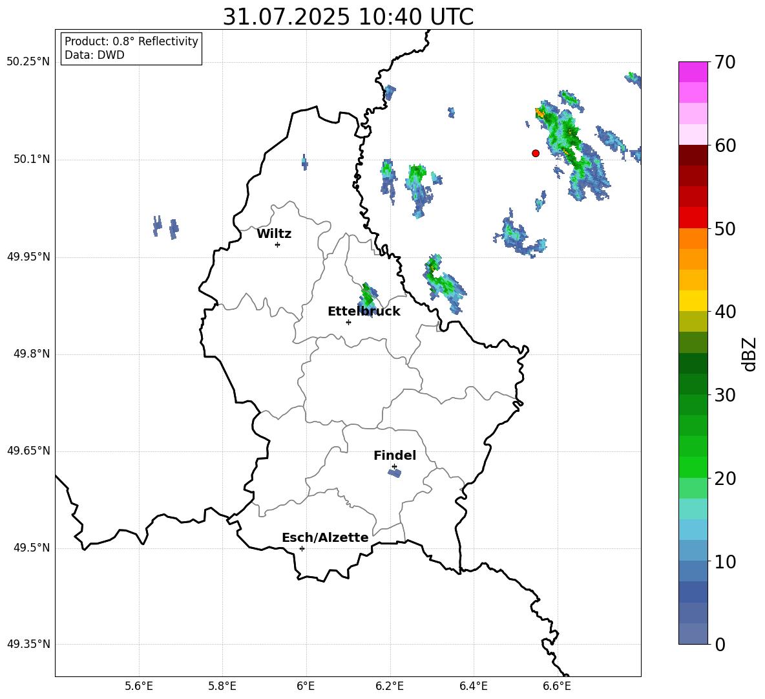The height and width of the screenshot is (699, 765).
Task: Click the light blue swatch between 10 and 20 dBZ
Action: pyautogui.click(x=693, y=530)
